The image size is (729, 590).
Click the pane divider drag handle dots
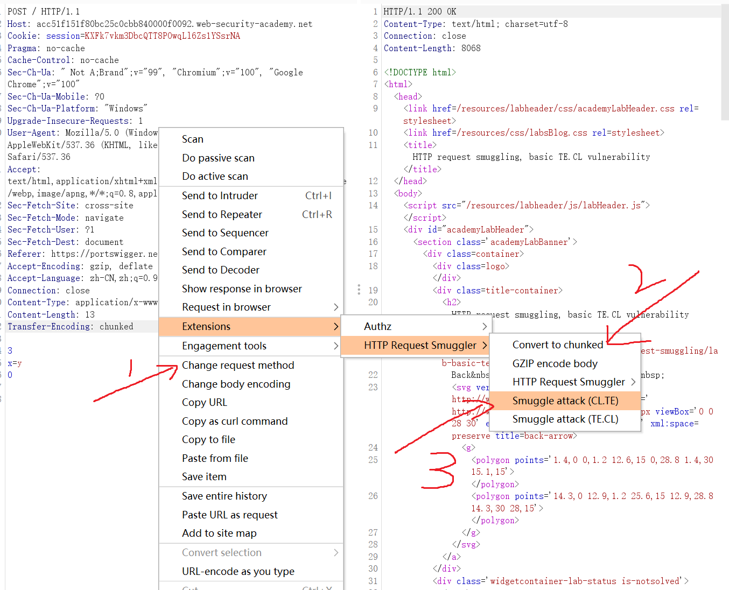359,290
